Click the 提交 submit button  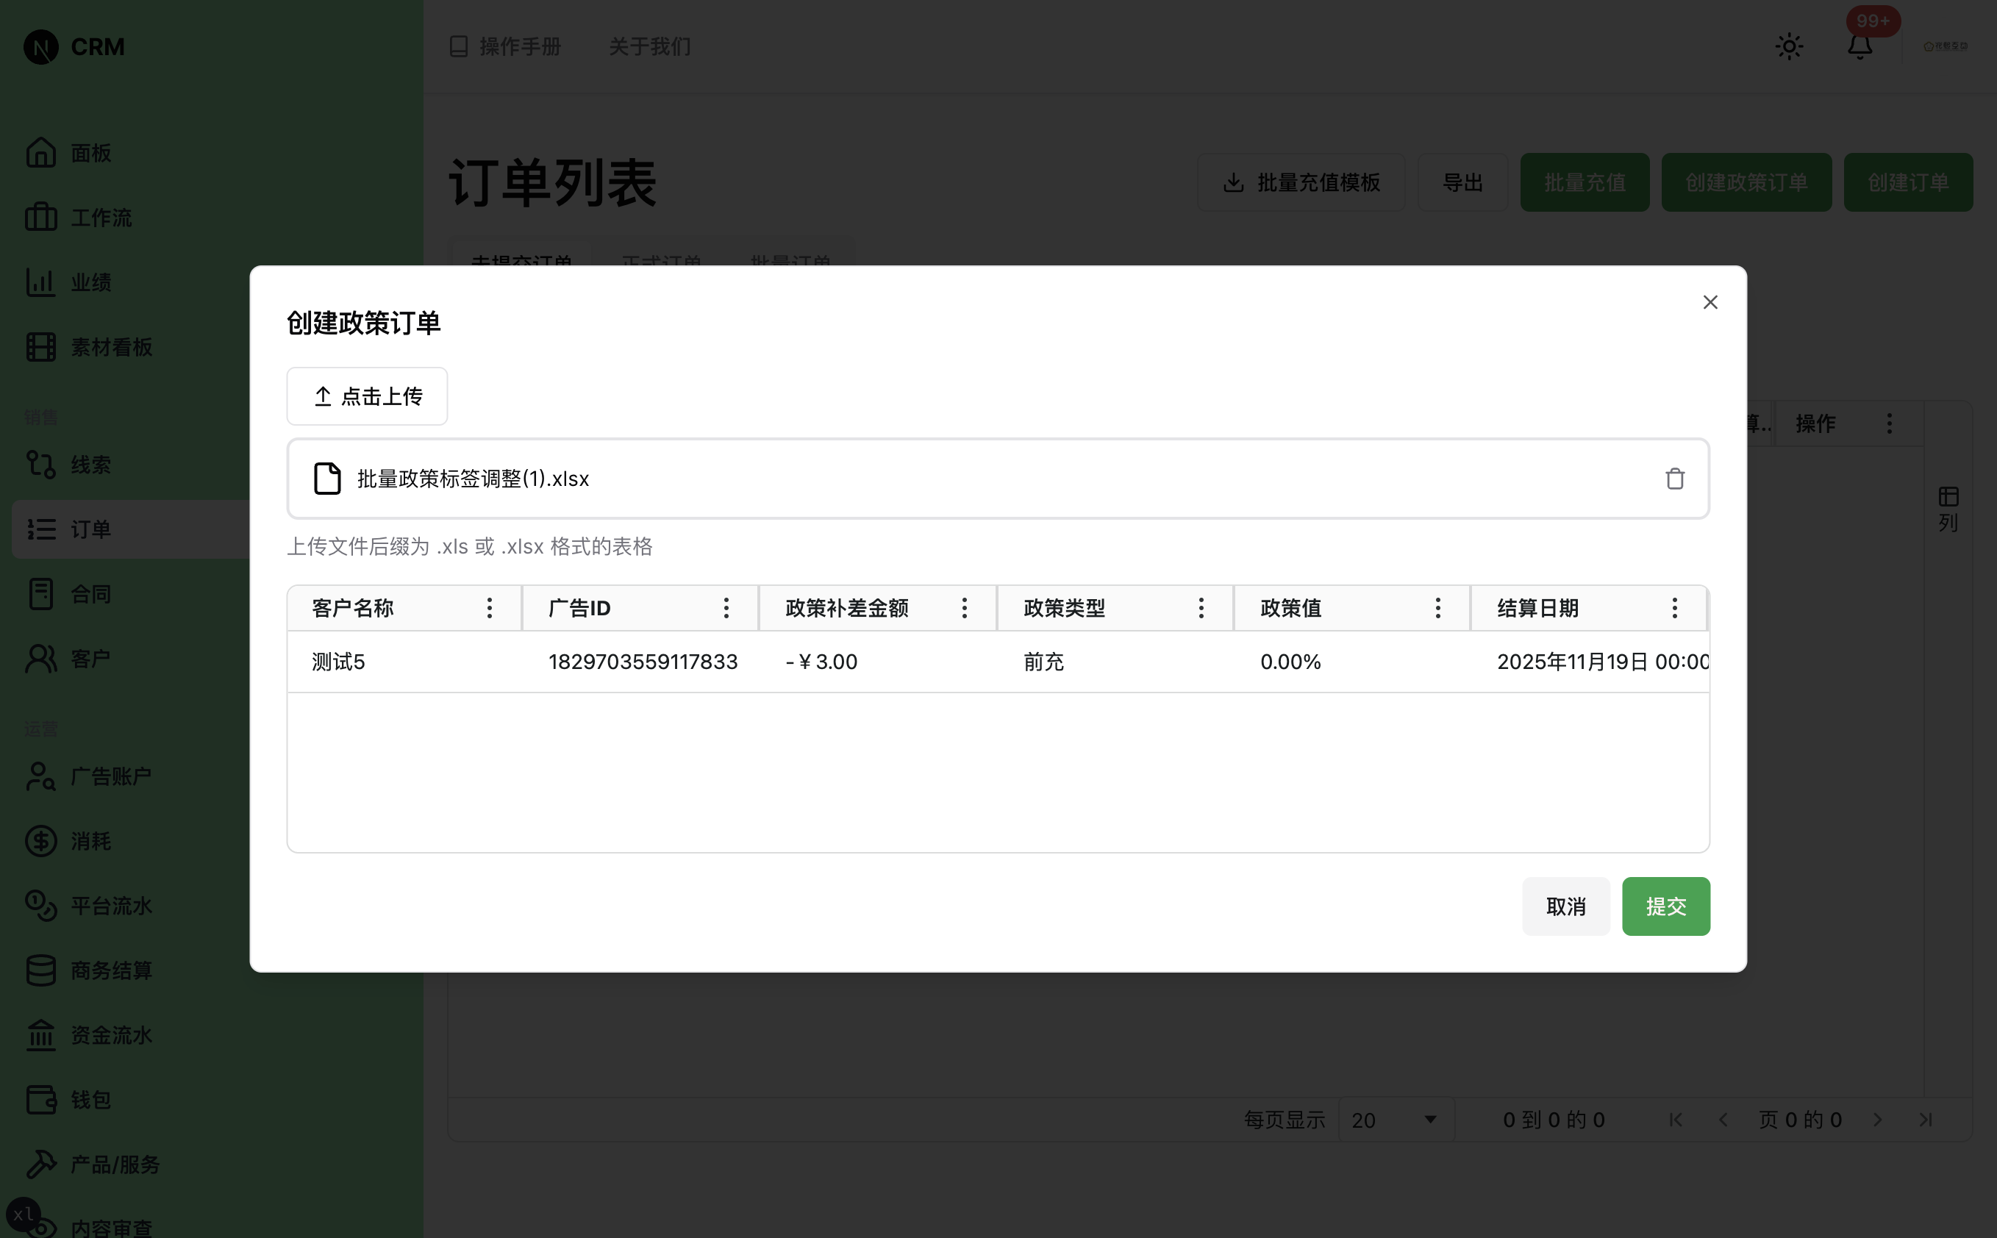point(1665,906)
